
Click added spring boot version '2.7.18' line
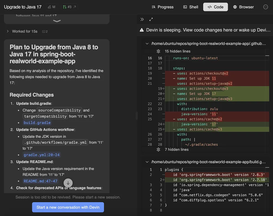(x=217, y=180)
